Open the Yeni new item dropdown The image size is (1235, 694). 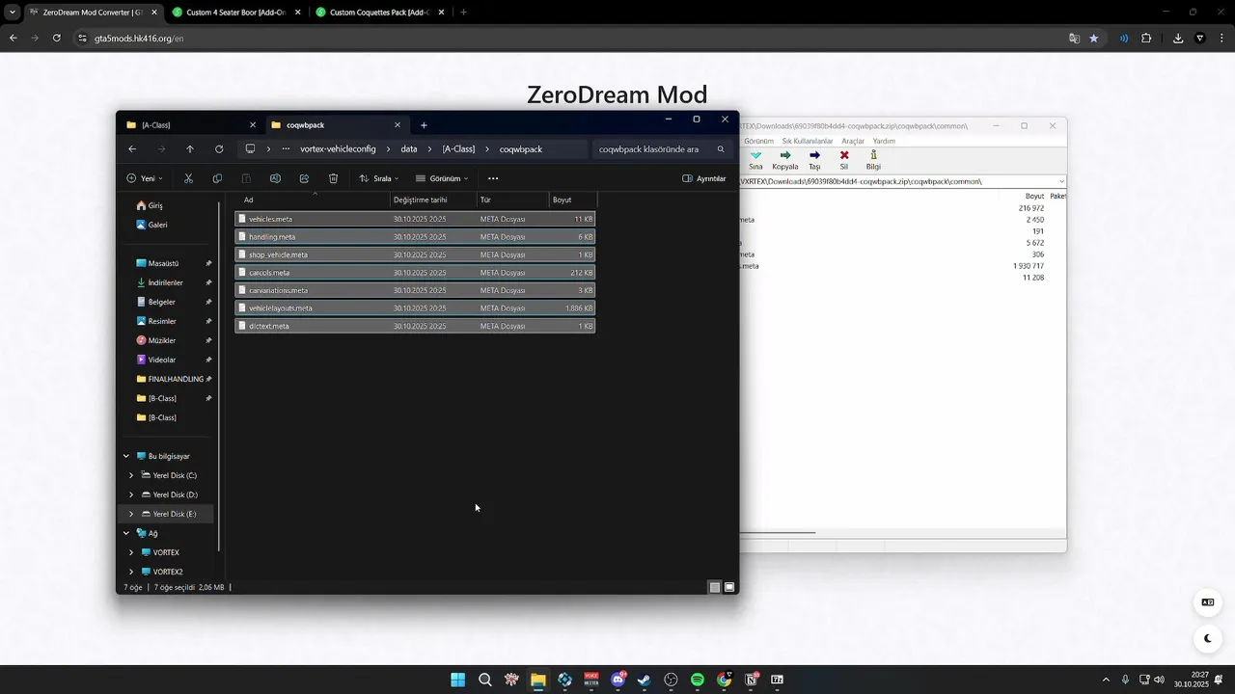[145, 178]
